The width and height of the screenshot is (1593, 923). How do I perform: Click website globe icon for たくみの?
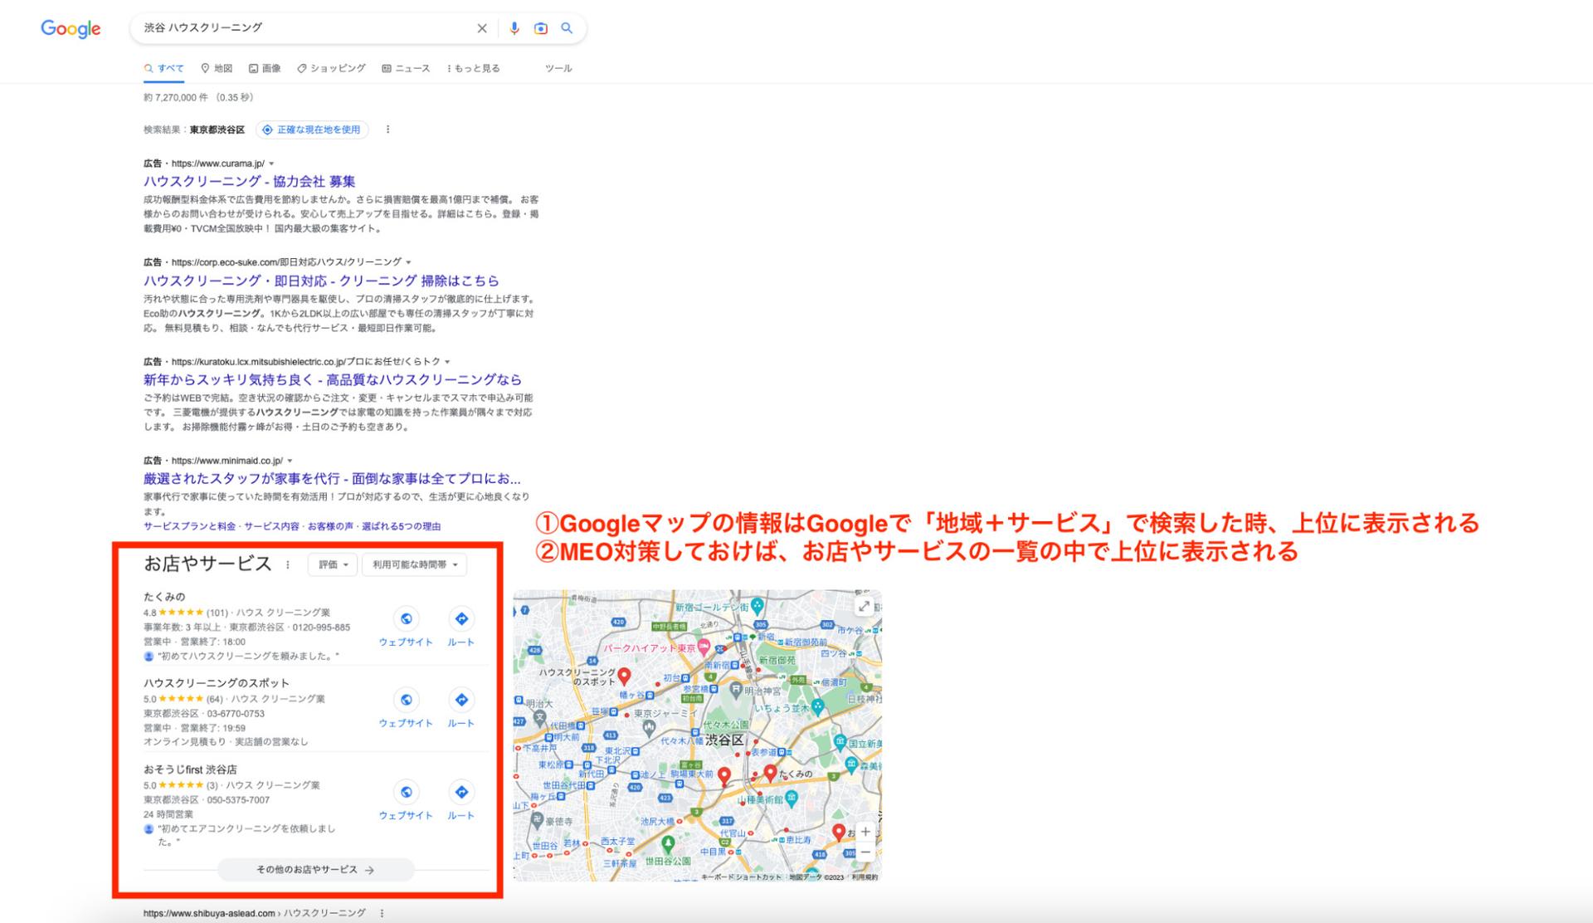pyautogui.click(x=406, y=618)
